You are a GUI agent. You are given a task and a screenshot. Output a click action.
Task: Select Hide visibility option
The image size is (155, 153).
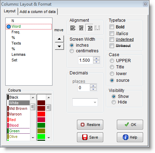pyautogui.click(x=114, y=102)
